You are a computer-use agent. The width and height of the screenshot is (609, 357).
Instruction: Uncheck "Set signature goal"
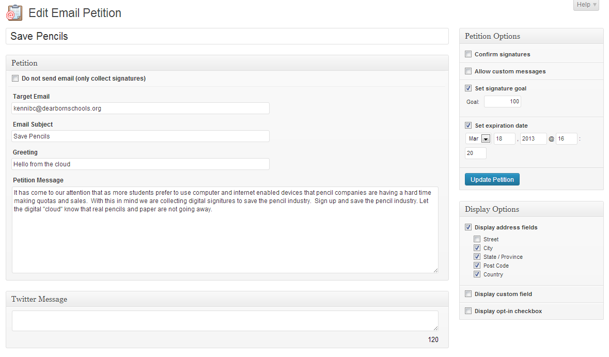[468, 88]
